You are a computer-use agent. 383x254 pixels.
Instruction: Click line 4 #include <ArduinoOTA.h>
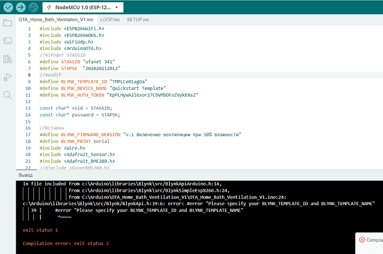pos(71,48)
